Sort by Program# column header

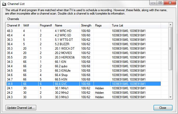[46, 25]
